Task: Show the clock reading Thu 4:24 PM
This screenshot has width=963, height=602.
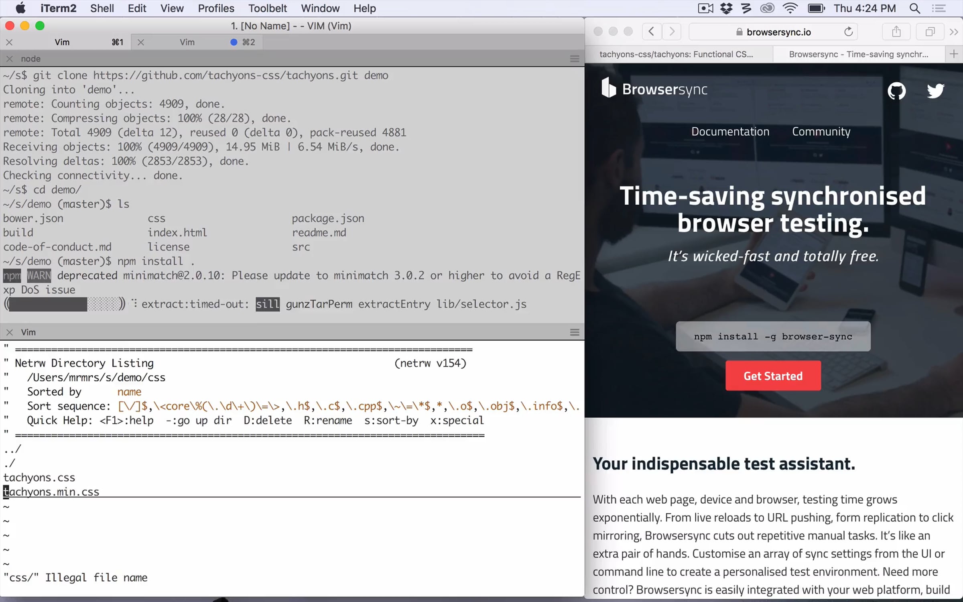Action: (x=865, y=8)
